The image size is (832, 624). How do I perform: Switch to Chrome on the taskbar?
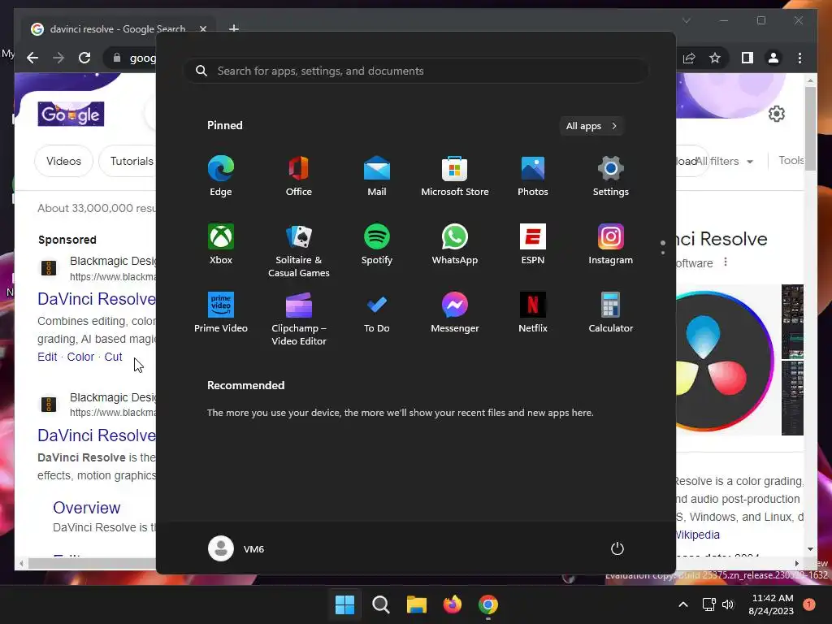(x=488, y=604)
